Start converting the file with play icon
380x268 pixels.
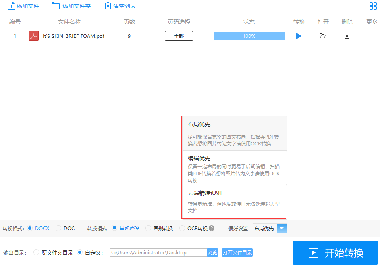click(299, 36)
